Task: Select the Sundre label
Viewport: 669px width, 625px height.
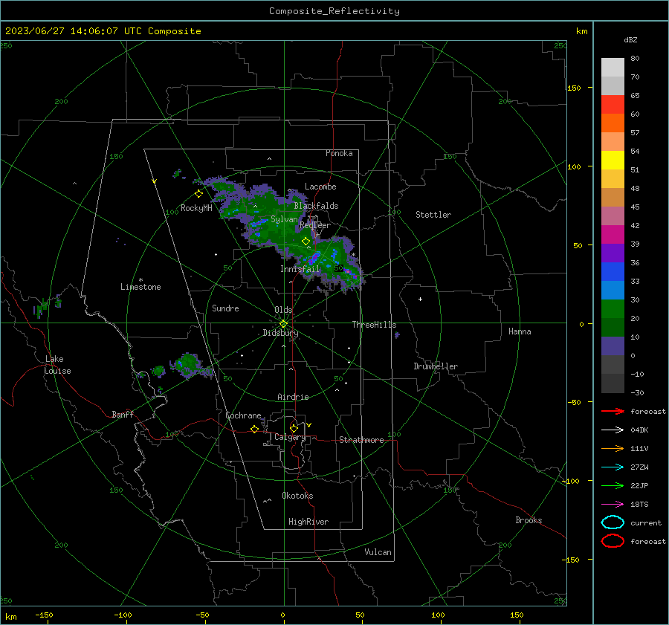Action: [x=225, y=308]
